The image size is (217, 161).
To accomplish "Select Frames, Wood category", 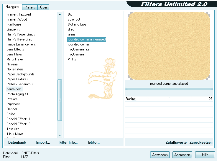I will pyautogui.click(x=17, y=19).
